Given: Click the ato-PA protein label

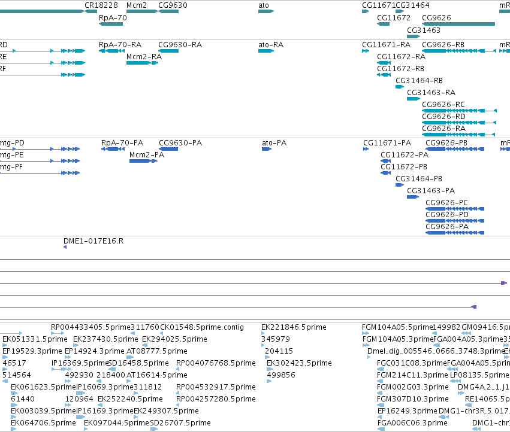Looking at the screenshot, I should click(x=274, y=143).
